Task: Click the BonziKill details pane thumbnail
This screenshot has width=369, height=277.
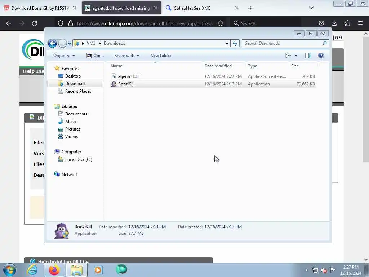Action: click(x=61, y=230)
